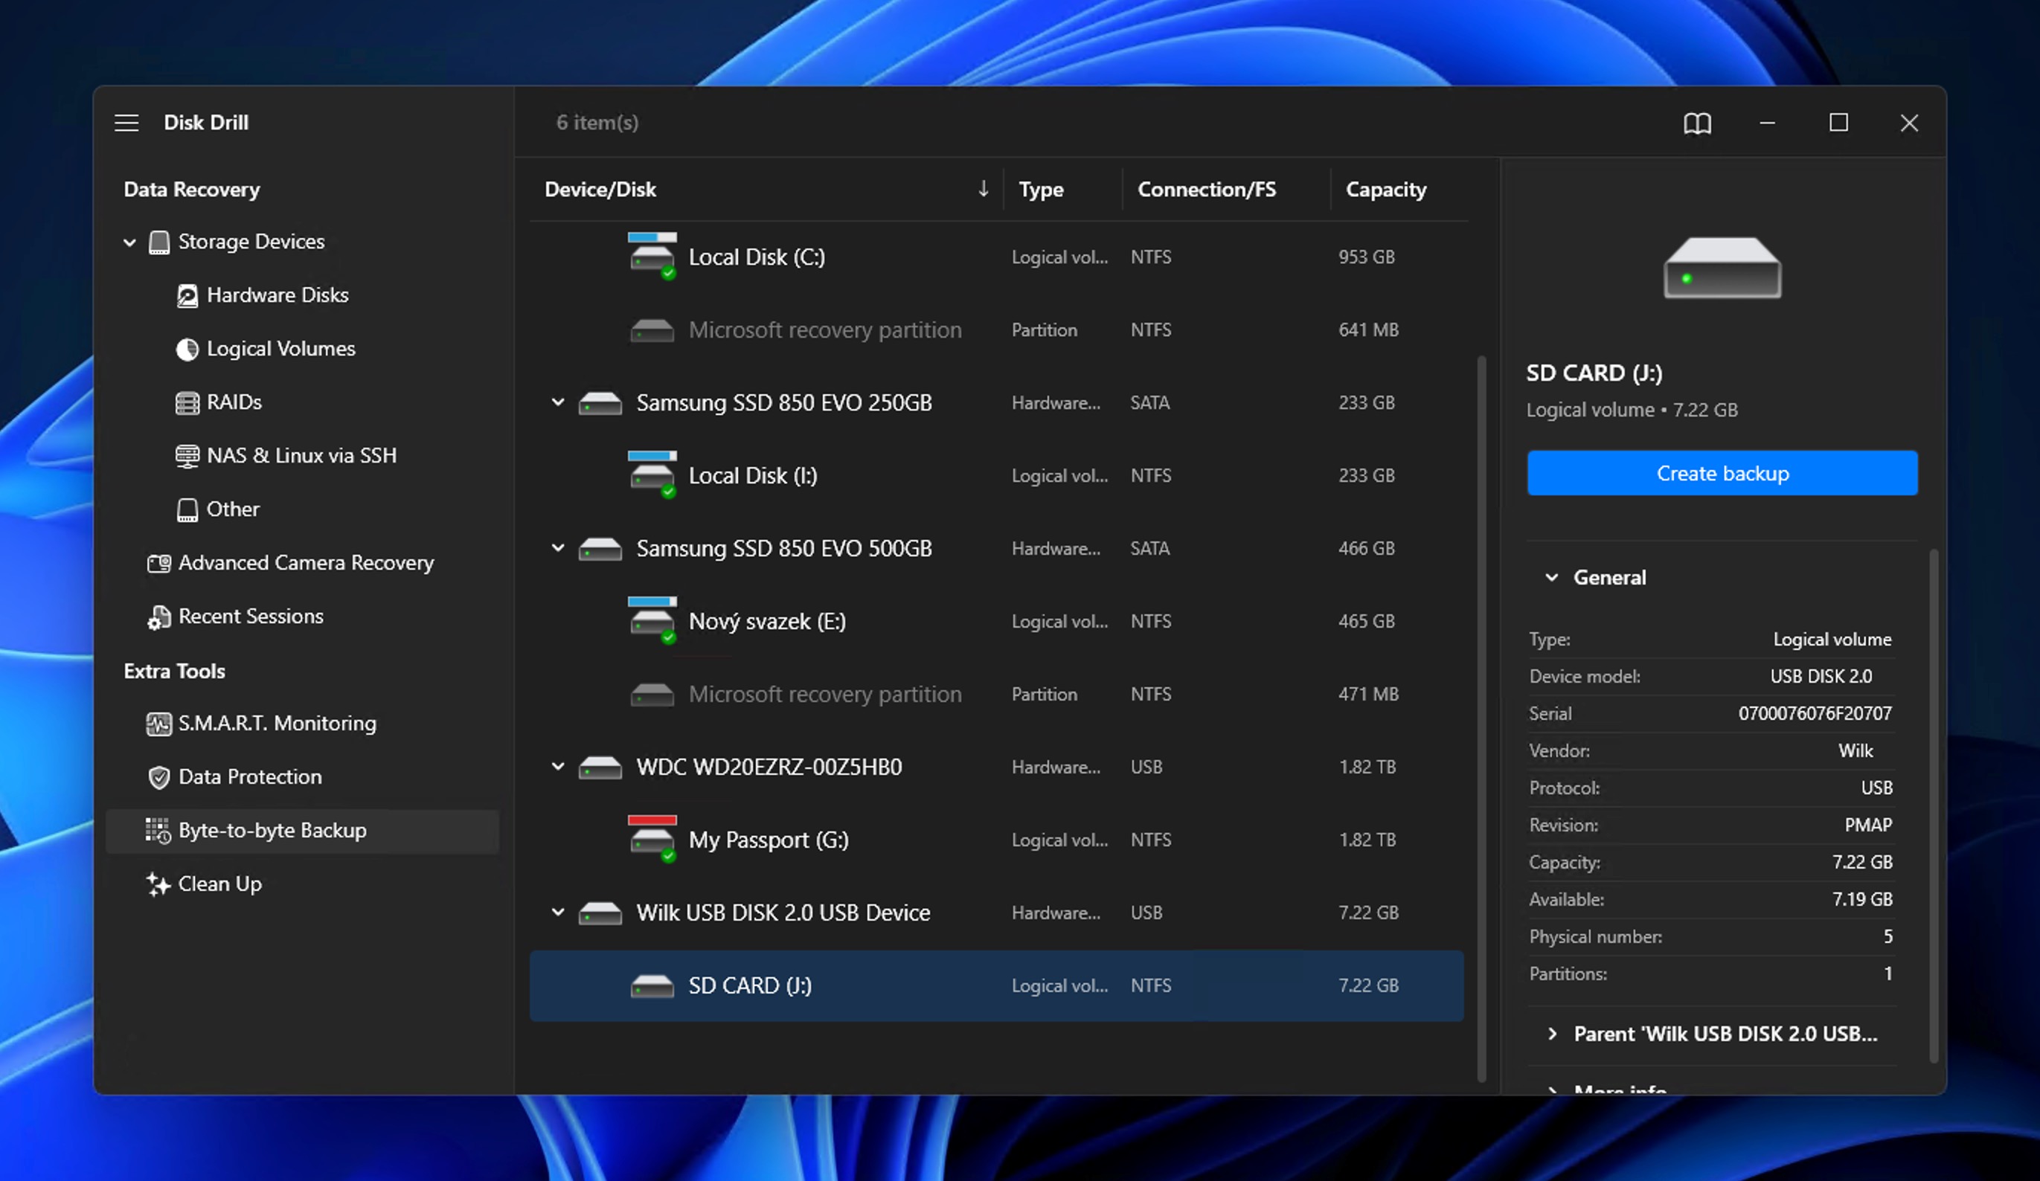Open Advanced Camera Recovery
The width and height of the screenshot is (2040, 1181).
305,562
